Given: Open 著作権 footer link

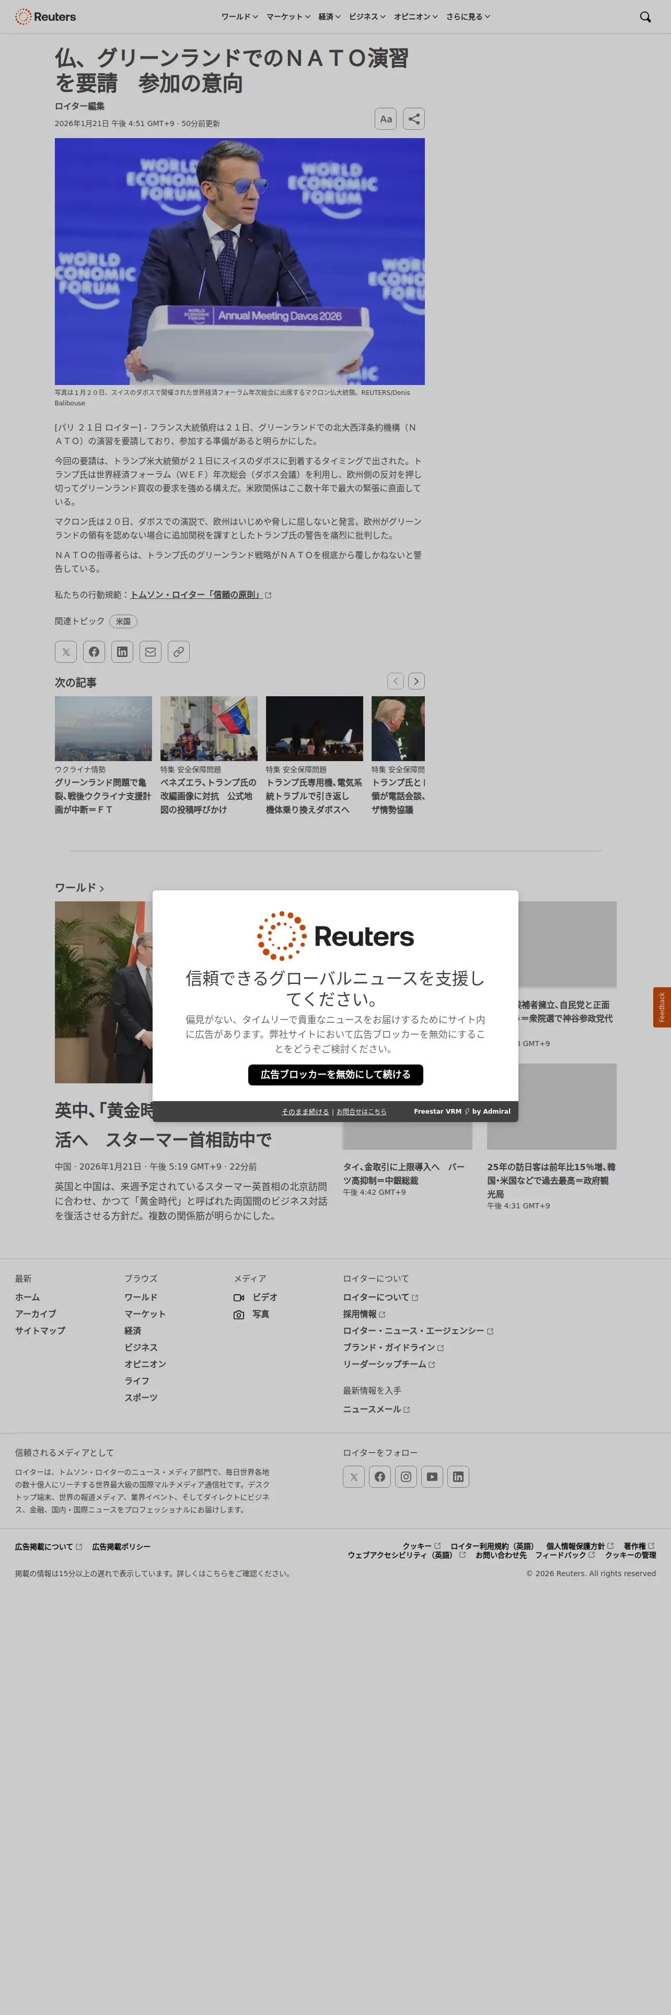Looking at the screenshot, I should [x=639, y=1546].
